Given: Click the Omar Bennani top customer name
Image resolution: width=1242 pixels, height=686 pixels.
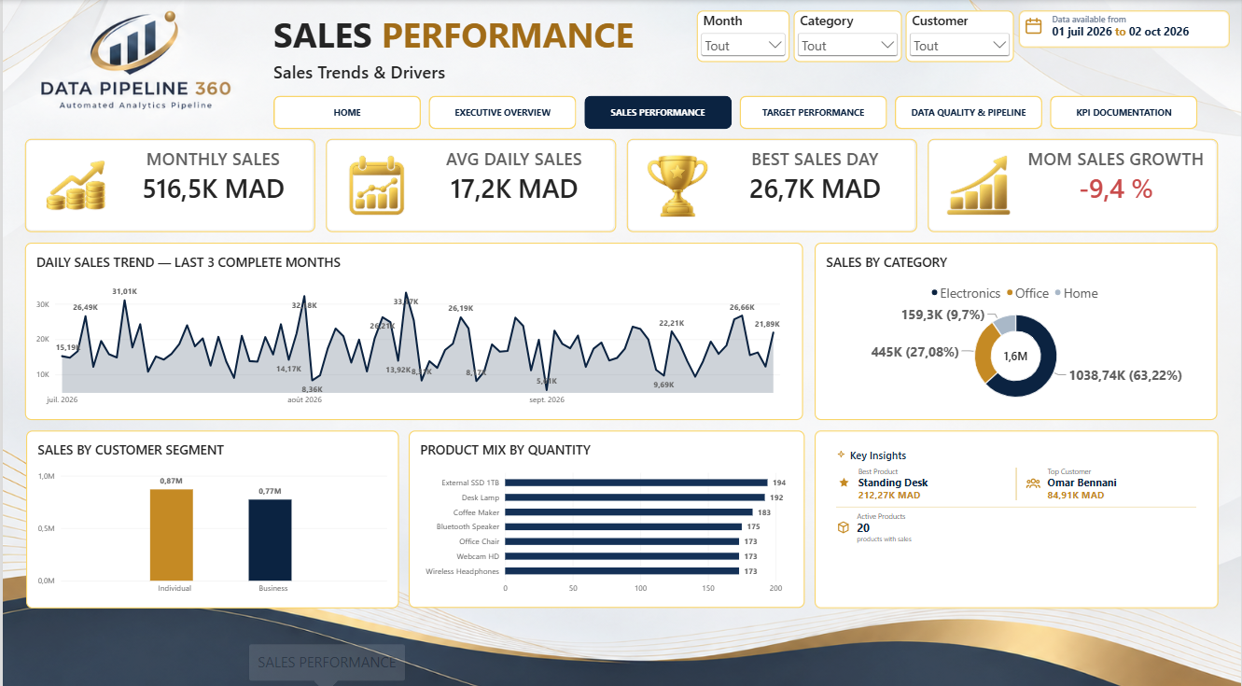Looking at the screenshot, I should click(1082, 483).
